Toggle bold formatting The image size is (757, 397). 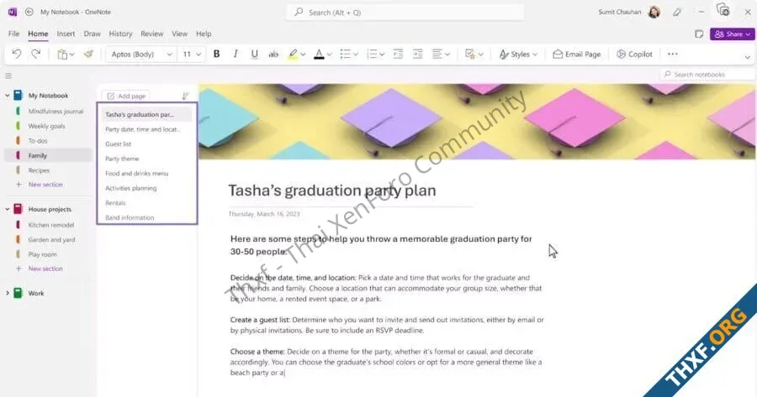(x=216, y=54)
